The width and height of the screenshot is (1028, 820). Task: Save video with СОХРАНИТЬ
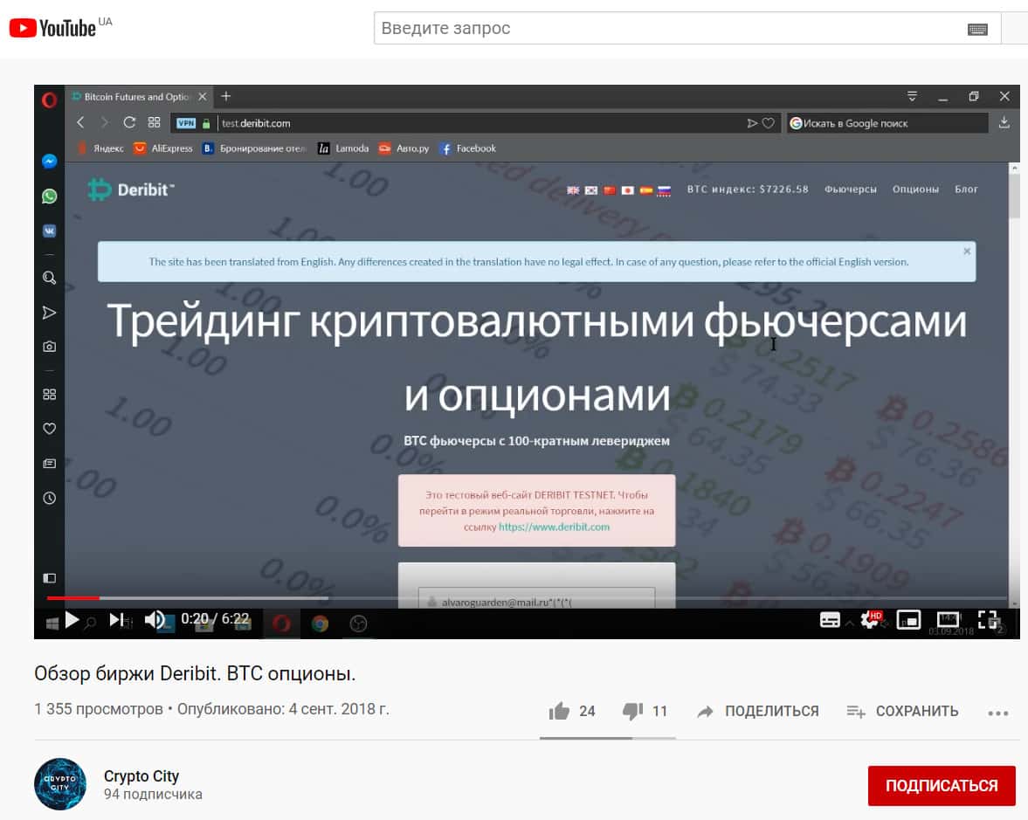point(902,711)
